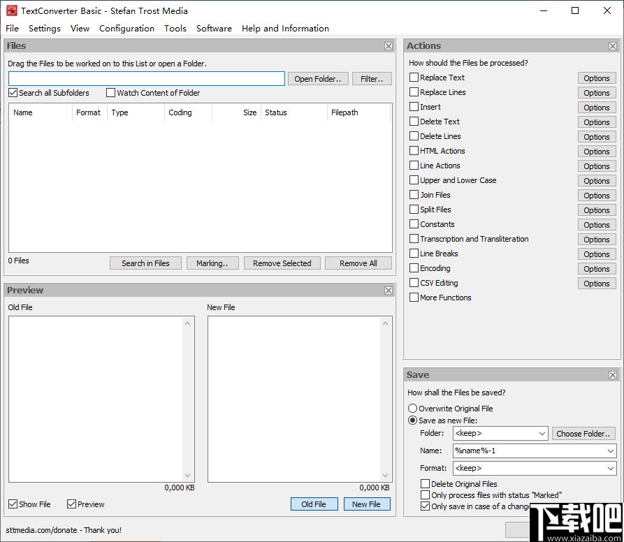Sort file list by Filepath column

point(358,112)
